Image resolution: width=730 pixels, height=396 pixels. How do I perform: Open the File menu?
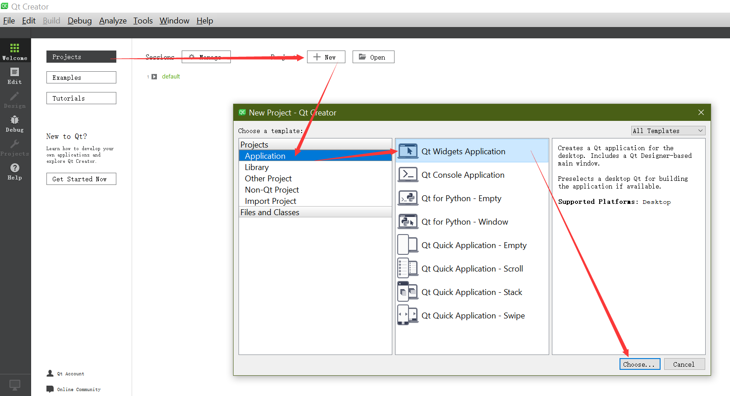pyautogui.click(x=9, y=21)
